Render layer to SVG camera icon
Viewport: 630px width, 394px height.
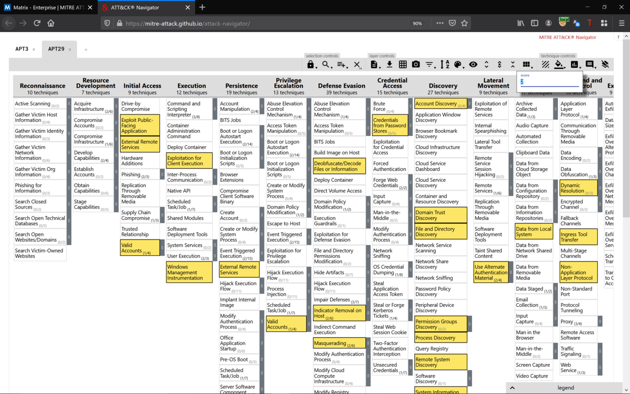[416, 65]
